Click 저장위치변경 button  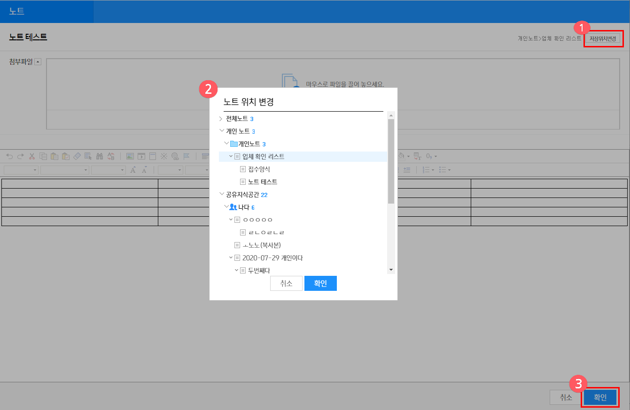pos(602,38)
